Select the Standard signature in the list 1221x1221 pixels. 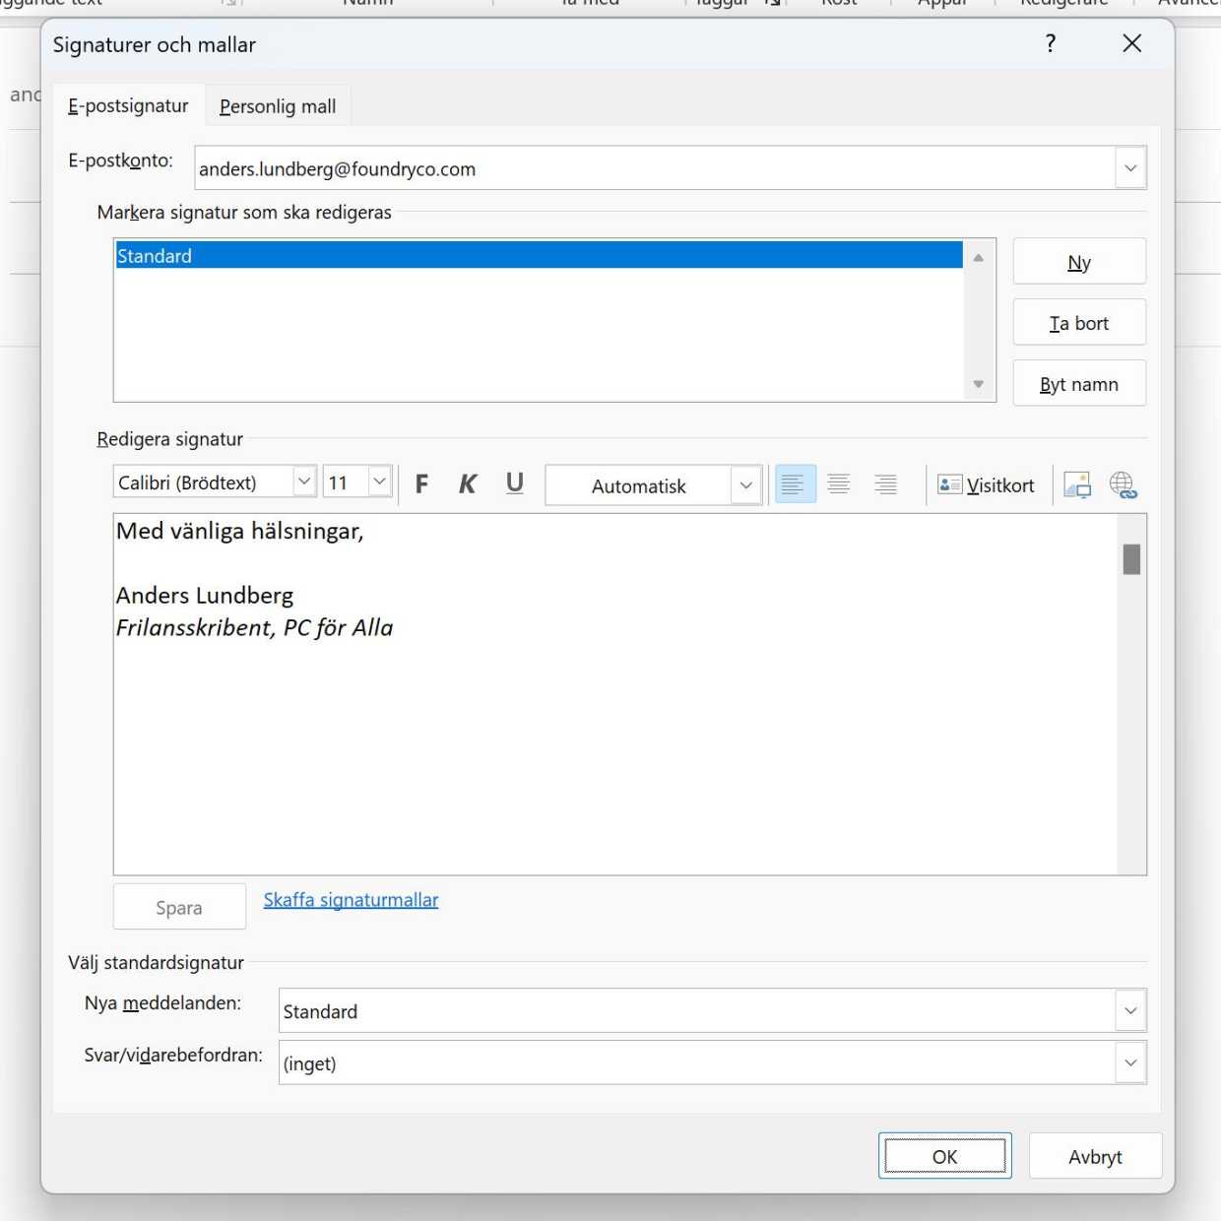(394, 255)
